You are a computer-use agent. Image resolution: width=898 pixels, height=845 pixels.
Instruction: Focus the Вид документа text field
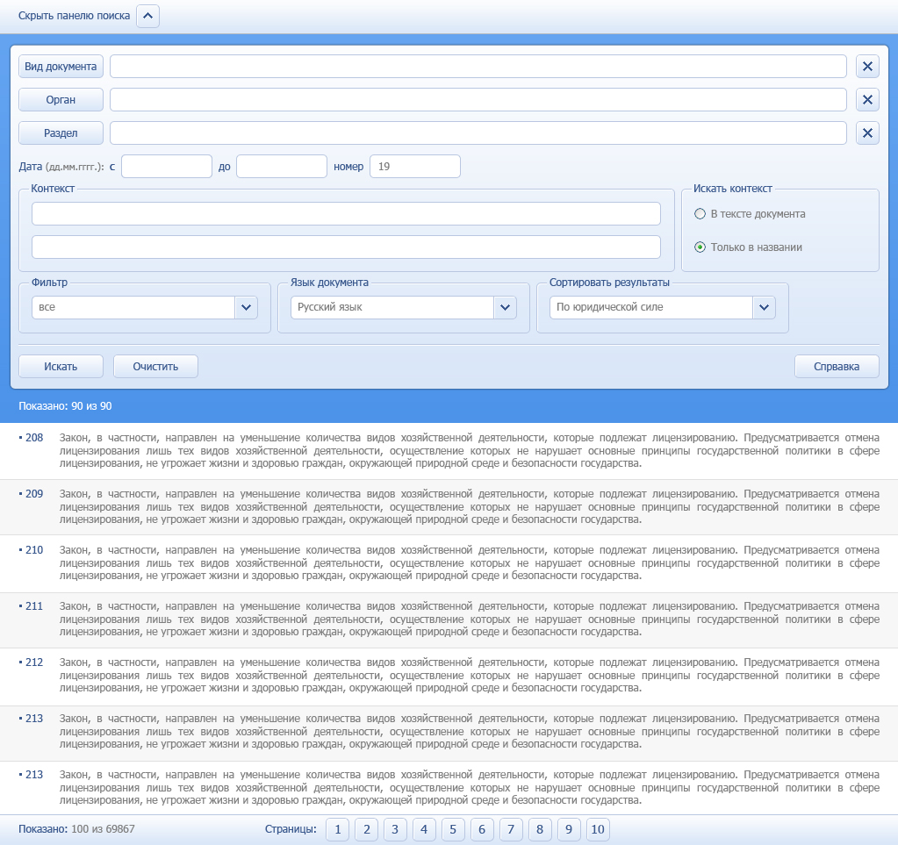click(478, 67)
